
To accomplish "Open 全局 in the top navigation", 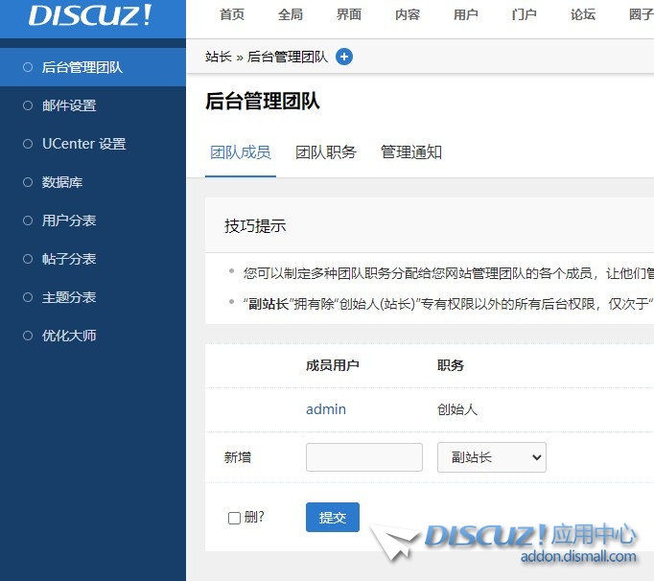I will [x=291, y=14].
